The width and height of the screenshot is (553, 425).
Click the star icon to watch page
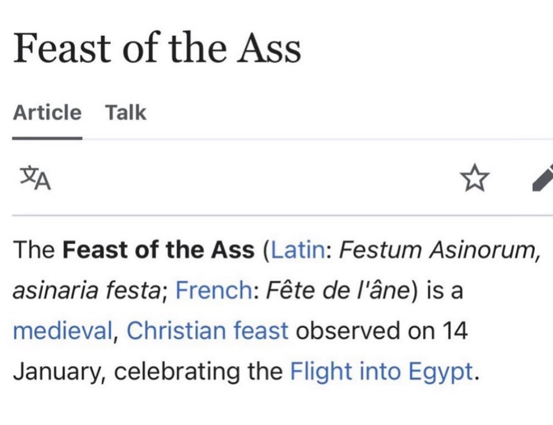(475, 178)
